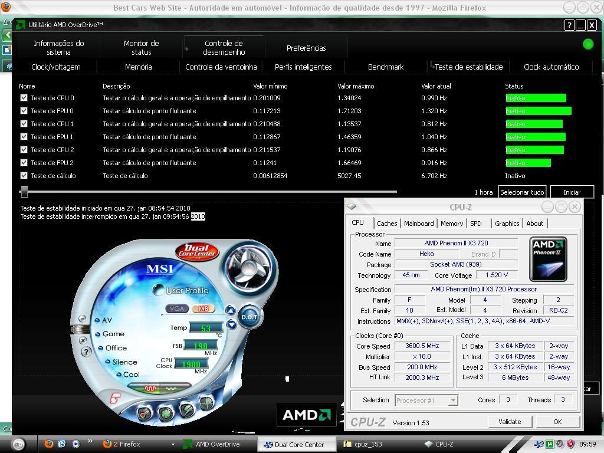The width and height of the screenshot is (604, 453).
Task: Switch to the Clock/voltagem sub-tab
Action: click(x=56, y=67)
